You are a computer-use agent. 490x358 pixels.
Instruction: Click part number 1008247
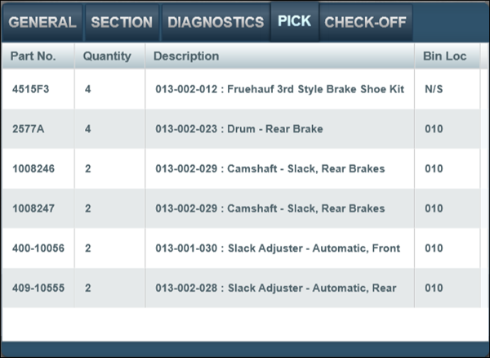[35, 208]
